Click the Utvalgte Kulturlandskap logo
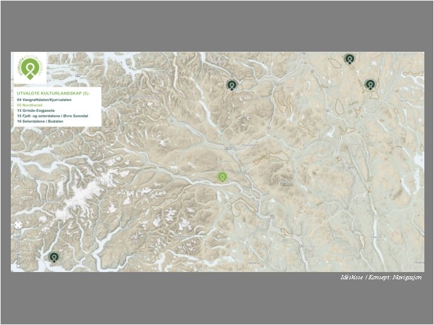The height and width of the screenshot is (325, 434). [30, 68]
